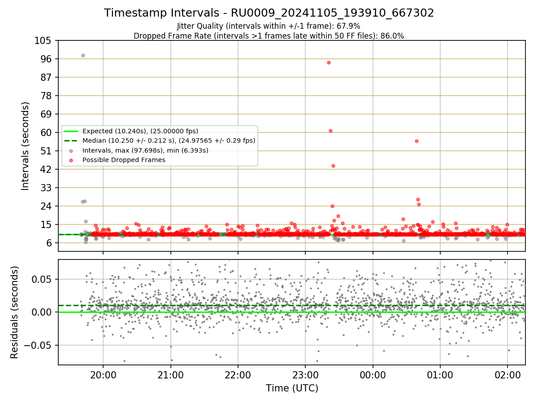Select the "Jitter Quality" subtitle line
Viewport: 538px width, 404px height.
[x=269, y=26]
